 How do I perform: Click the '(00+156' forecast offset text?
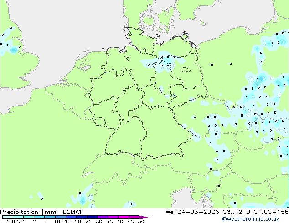click(275, 212)
